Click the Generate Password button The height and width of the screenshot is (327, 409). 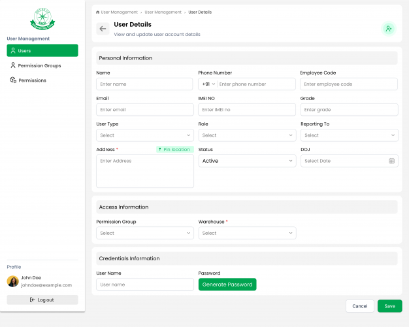coord(227,284)
